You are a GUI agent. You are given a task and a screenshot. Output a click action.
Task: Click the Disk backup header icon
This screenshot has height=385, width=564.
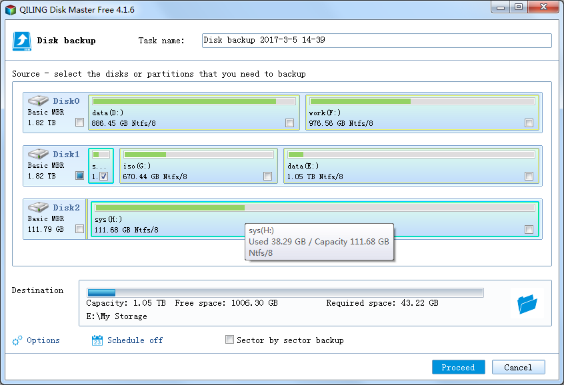click(x=22, y=41)
